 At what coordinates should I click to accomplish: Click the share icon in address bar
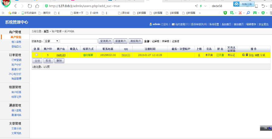click(x=196, y=6)
